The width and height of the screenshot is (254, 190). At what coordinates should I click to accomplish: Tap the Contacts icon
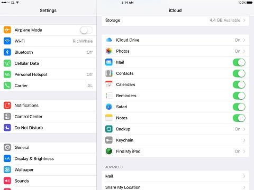(109, 73)
